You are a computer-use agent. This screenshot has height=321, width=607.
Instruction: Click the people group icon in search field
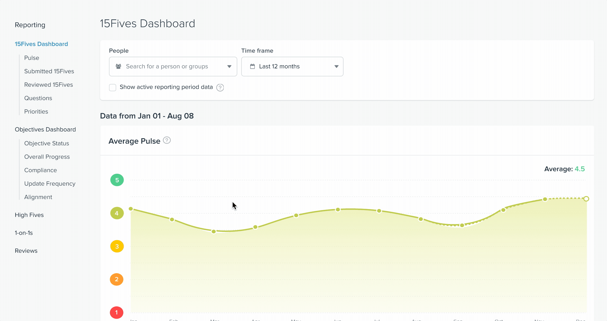[x=118, y=66]
